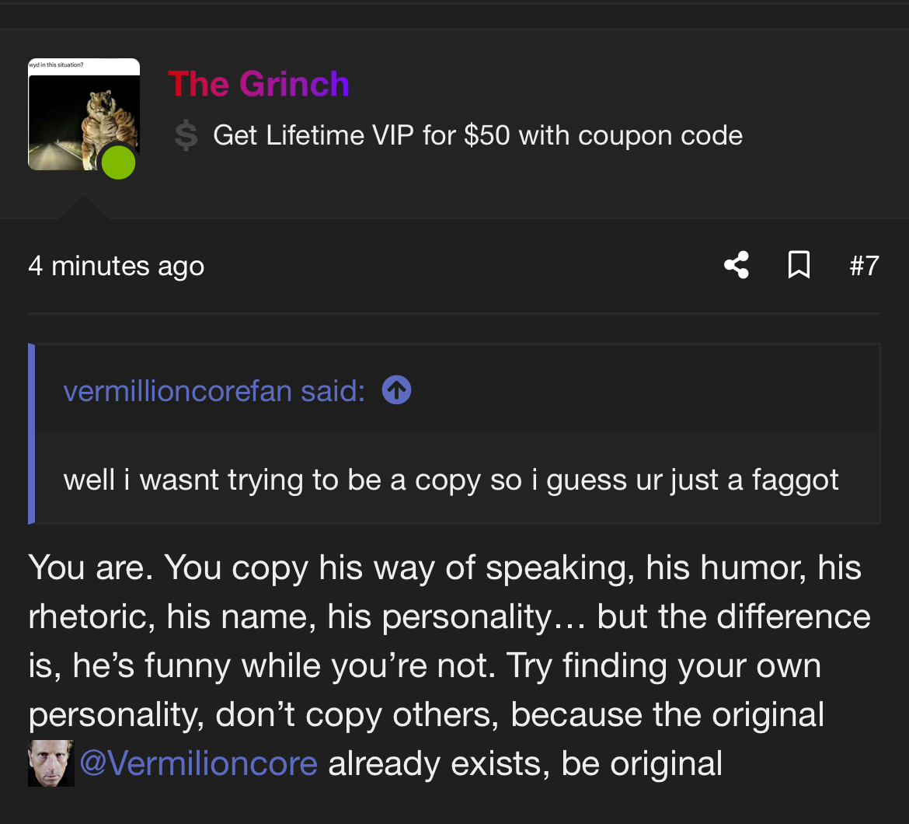Open The Grinch's tiger avatar
Screen dimensions: 909x824
(x=78, y=117)
